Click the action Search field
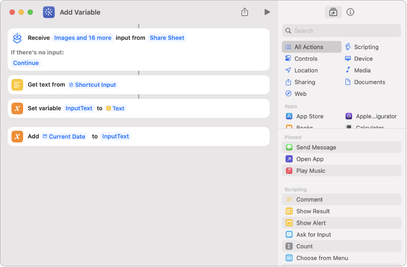This screenshot has height=267, width=407. (x=341, y=31)
